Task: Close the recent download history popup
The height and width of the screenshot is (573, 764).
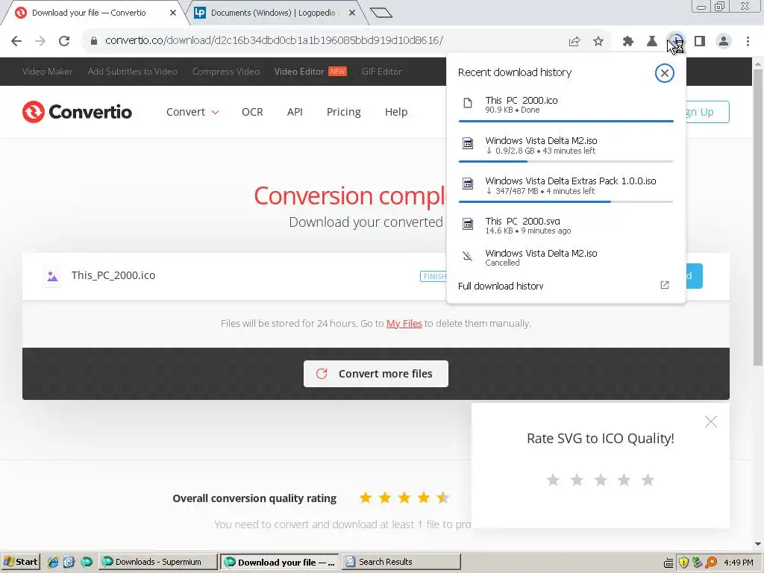Action: [x=664, y=73]
